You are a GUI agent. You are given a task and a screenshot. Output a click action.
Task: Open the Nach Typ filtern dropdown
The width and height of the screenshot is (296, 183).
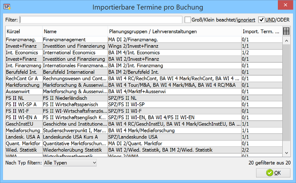click(x=70, y=163)
